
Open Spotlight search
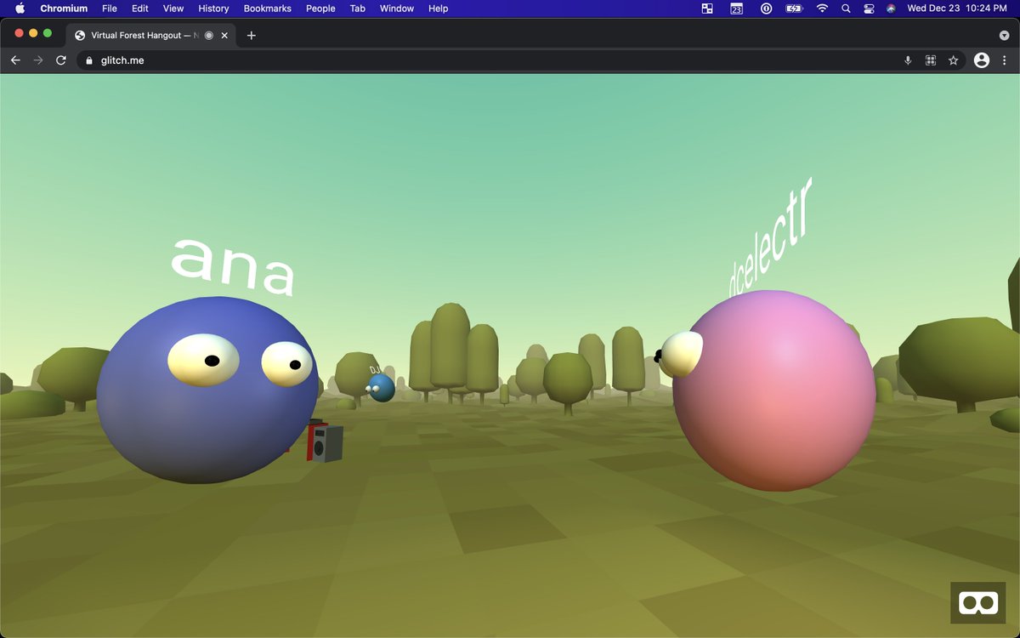click(846, 9)
